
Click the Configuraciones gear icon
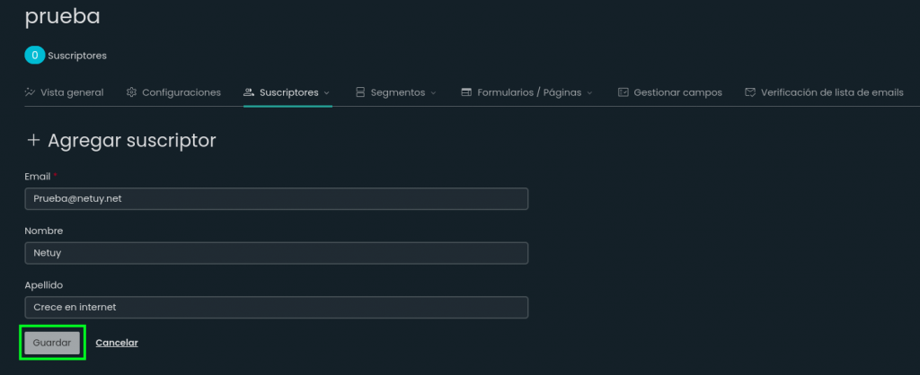tap(131, 92)
